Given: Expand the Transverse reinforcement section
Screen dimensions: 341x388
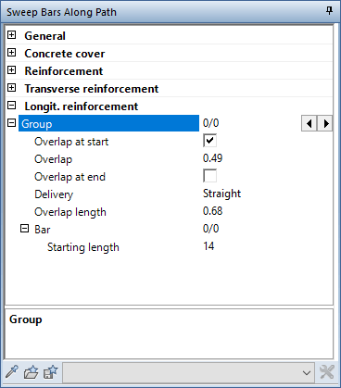Looking at the screenshot, I should 12,88.
